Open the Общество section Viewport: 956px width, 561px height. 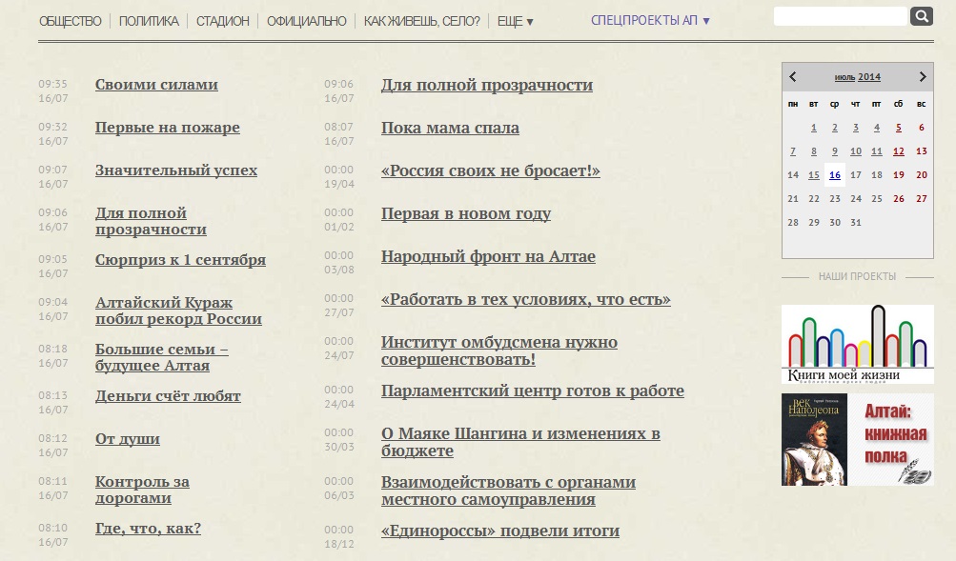[x=70, y=21]
